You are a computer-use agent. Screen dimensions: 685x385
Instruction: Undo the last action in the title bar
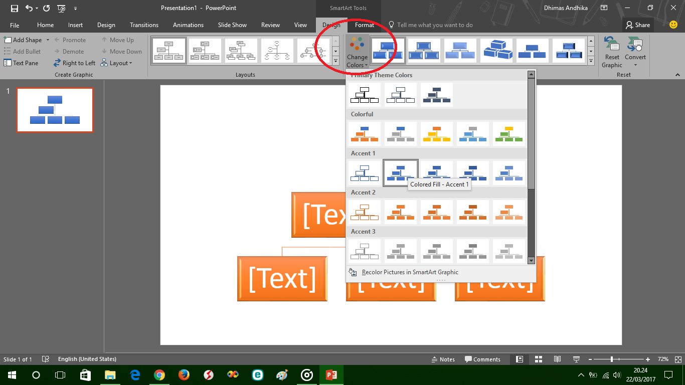pyautogui.click(x=29, y=8)
